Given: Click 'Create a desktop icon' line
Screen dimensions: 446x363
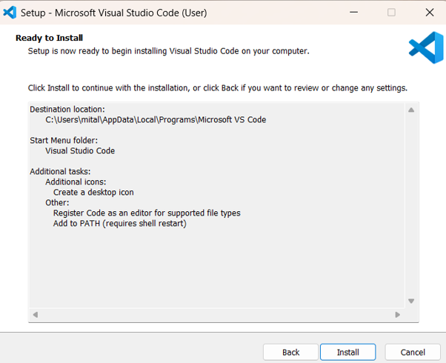Looking at the screenshot, I should (x=93, y=193).
